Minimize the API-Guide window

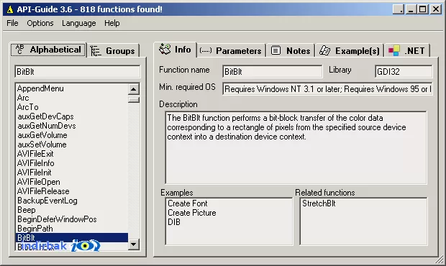pyautogui.click(x=411, y=9)
